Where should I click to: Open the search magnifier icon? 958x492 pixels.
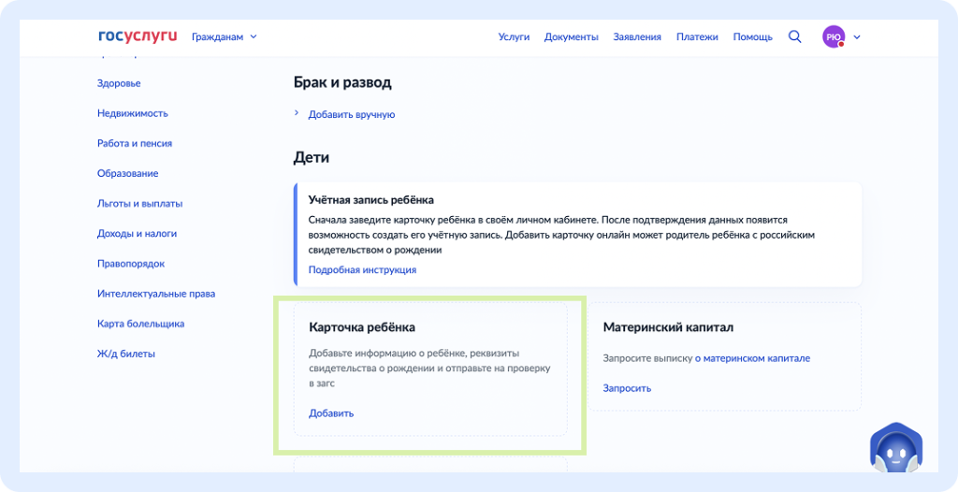point(795,36)
